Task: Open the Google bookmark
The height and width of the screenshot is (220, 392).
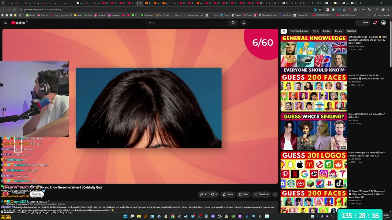Action: click(236, 15)
